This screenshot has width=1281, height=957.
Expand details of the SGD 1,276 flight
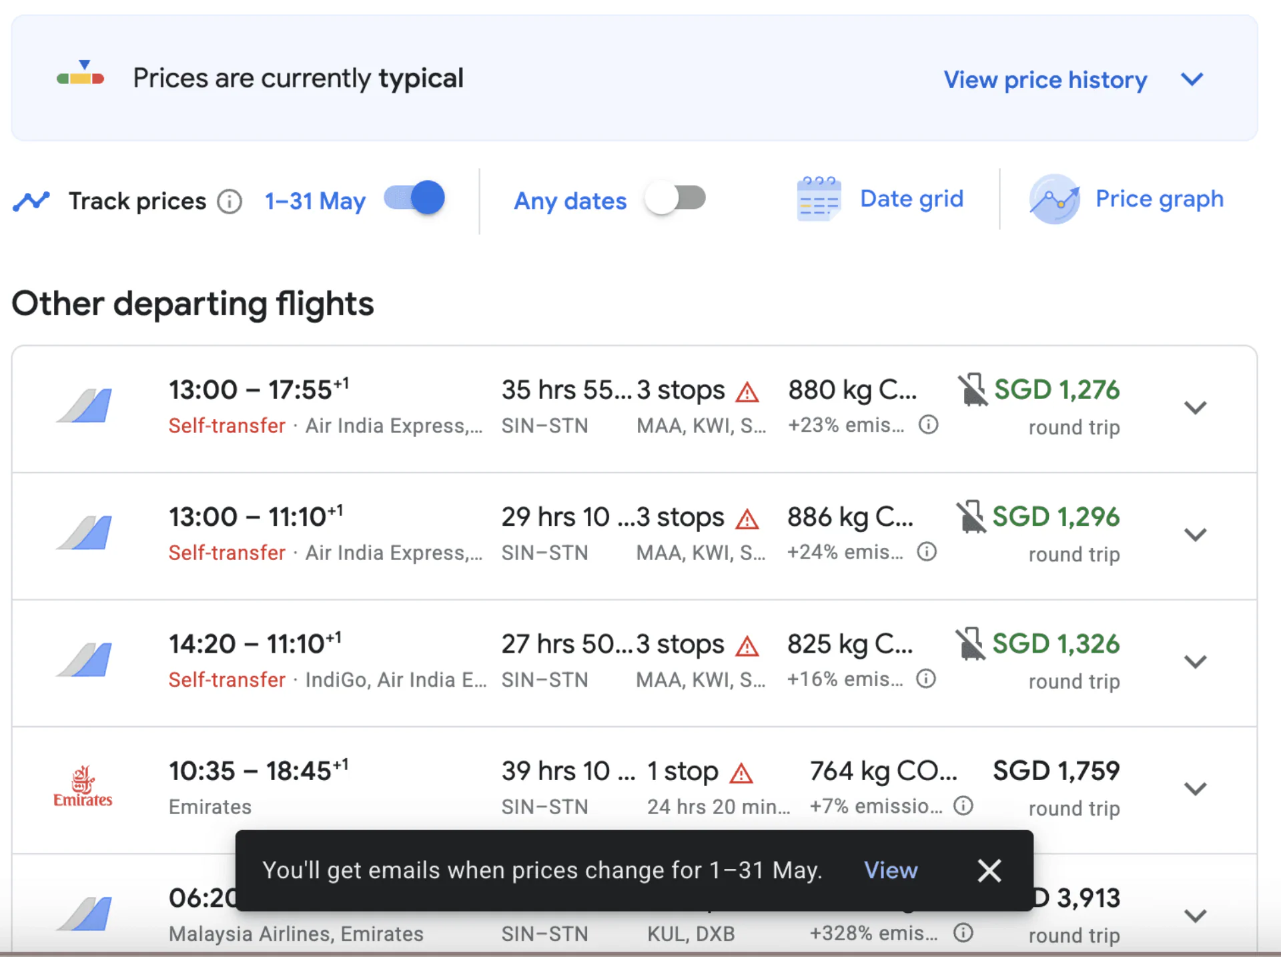1195,408
